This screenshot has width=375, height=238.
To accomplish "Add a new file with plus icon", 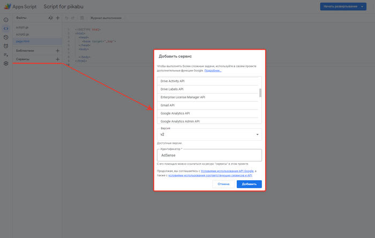I will 58,18.
